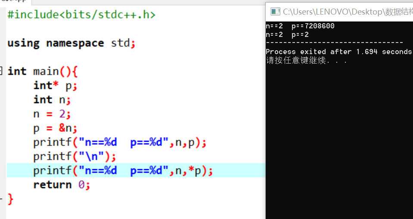The image size is (413, 219).
Task: Click the console window title path text
Action: pos(348,12)
